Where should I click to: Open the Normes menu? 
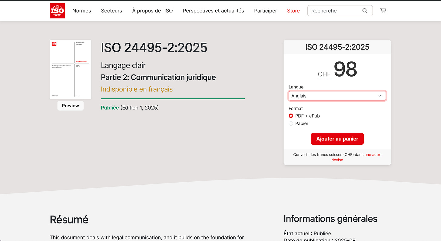[x=82, y=11]
